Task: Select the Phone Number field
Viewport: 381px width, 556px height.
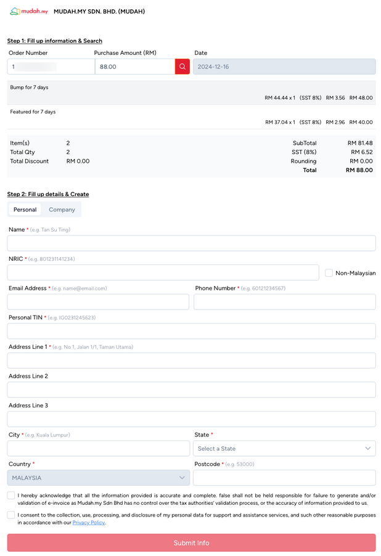Action: pyautogui.click(x=284, y=302)
